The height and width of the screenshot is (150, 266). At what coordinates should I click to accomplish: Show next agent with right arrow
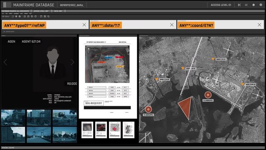(x=72, y=62)
